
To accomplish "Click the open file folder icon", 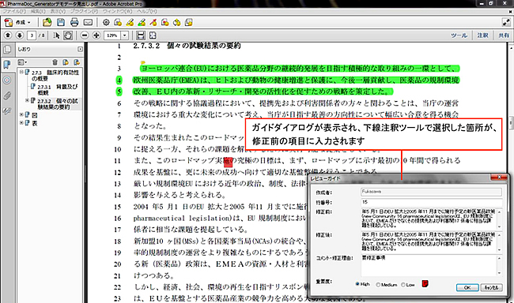I will coord(47,22).
